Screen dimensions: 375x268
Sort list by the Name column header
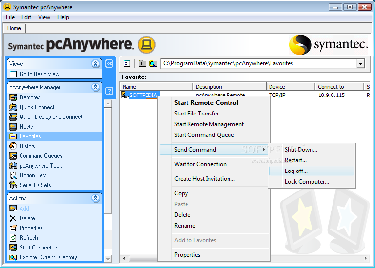coord(156,87)
